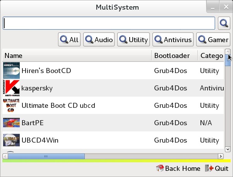Filter by the Utility category button

click(134, 39)
